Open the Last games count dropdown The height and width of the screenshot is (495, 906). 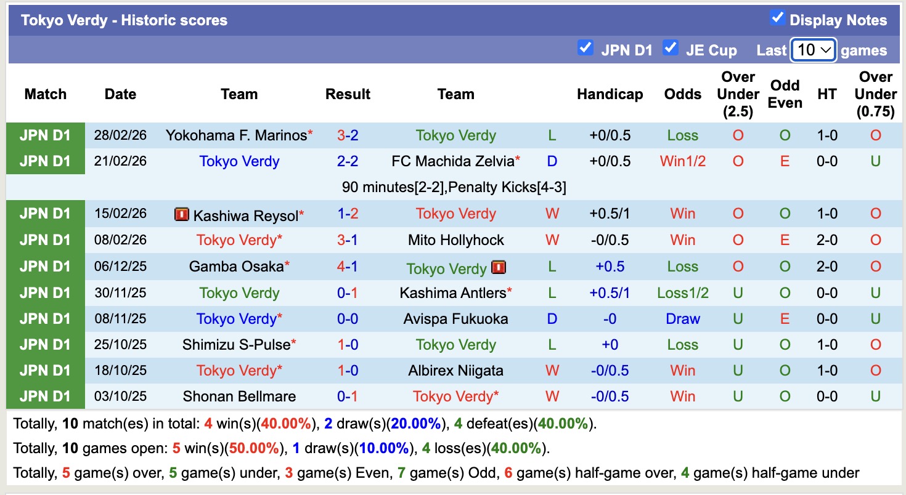tap(813, 49)
